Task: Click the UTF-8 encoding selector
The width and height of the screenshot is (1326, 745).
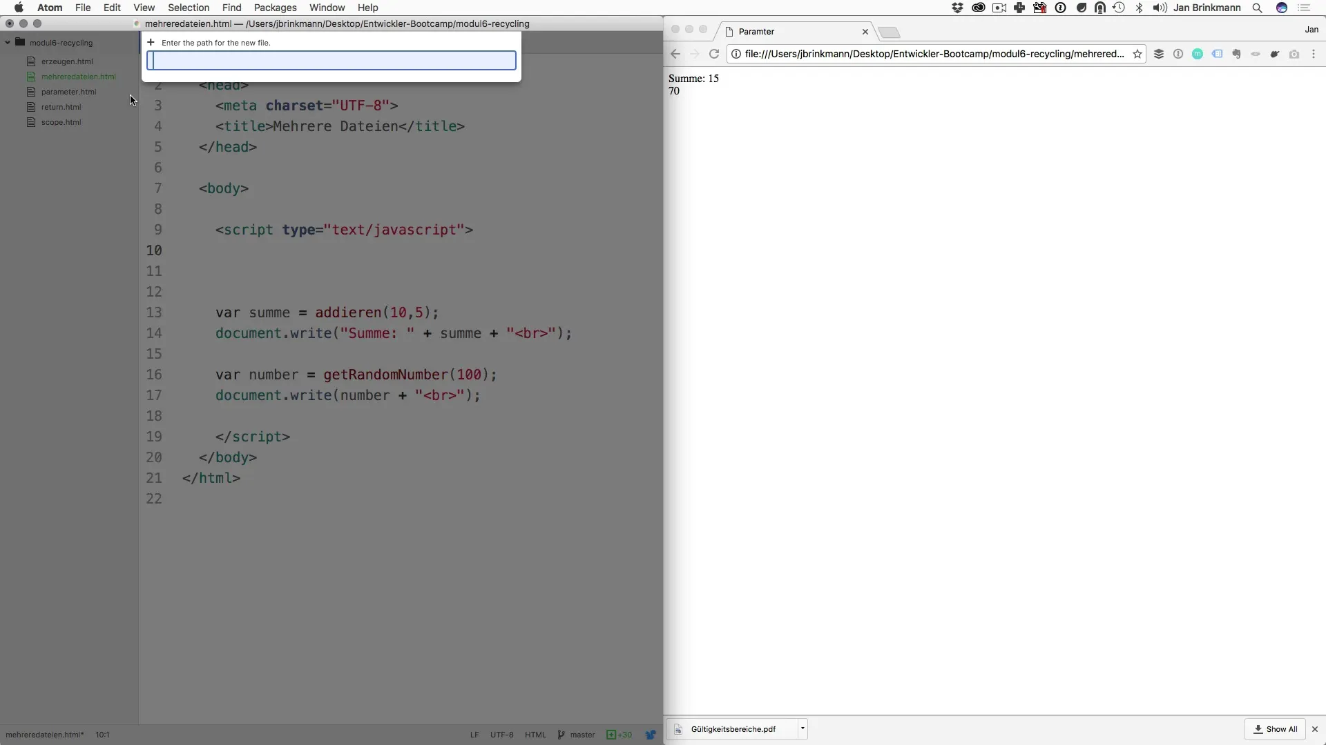Action: point(502,735)
